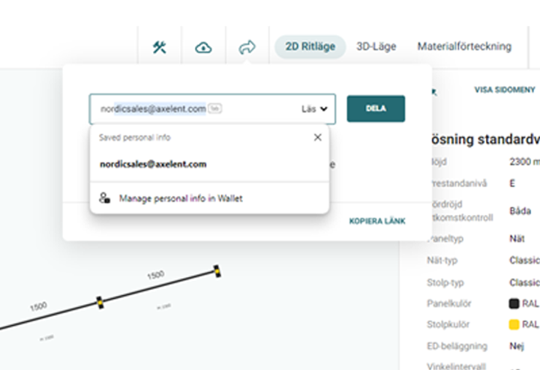Click the KOPIERA LÄNK link
Image resolution: width=540 pixels, height=370 pixels.
pyautogui.click(x=376, y=222)
